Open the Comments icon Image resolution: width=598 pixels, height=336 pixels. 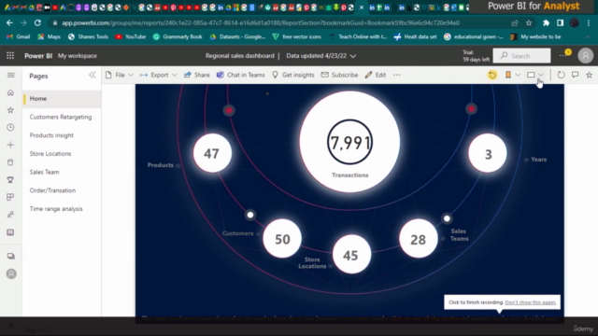pos(576,75)
